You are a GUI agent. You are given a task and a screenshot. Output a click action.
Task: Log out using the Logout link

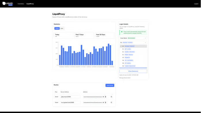(x=196, y=4)
